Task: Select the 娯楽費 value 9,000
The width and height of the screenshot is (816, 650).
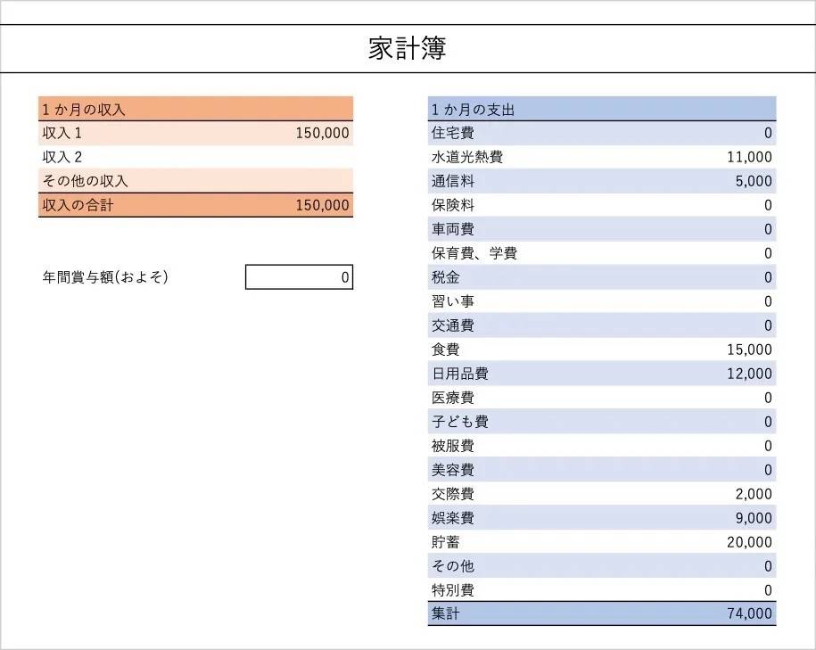Action: pos(754,518)
